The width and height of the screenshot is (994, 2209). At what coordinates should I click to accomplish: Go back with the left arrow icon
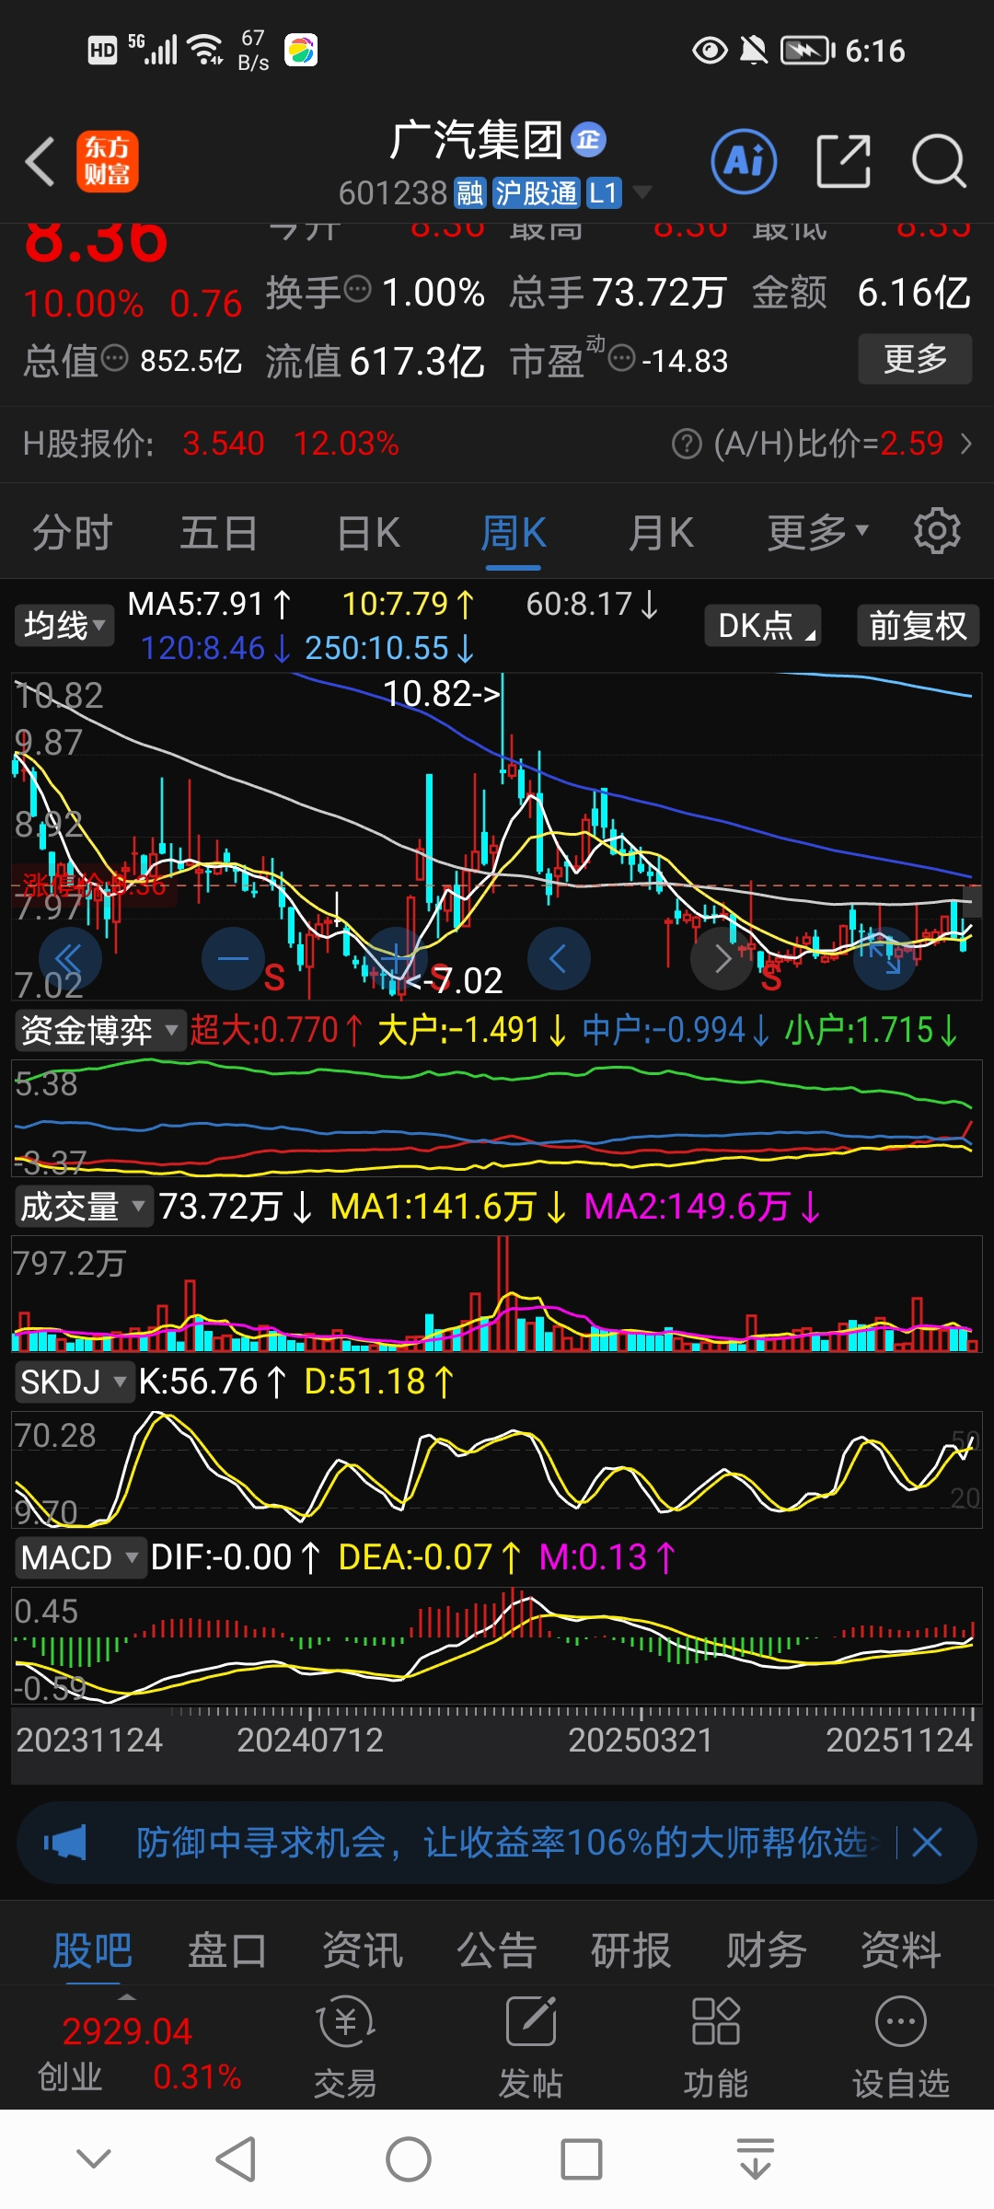[40, 162]
